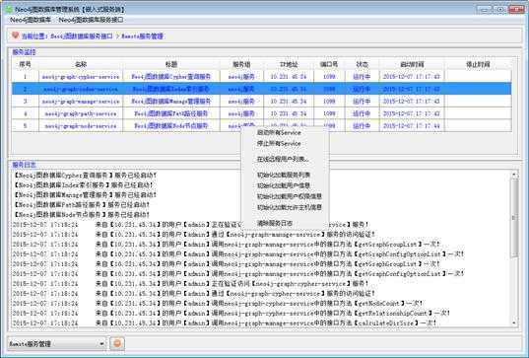Click log line Cypher查询服务 服务已经启动
This screenshot has width=529, height=358.
coord(86,176)
